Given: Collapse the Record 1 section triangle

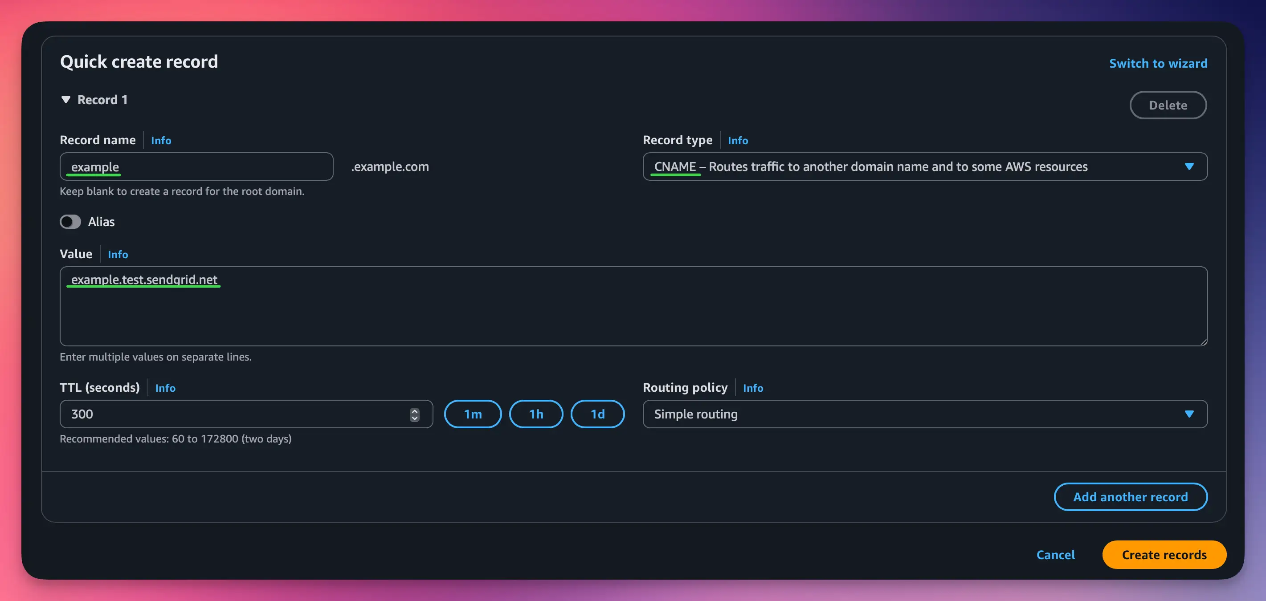Looking at the screenshot, I should pyautogui.click(x=66, y=100).
